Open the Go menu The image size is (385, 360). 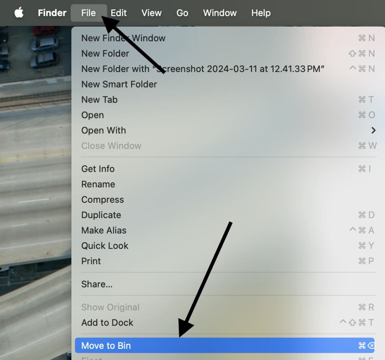pyautogui.click(x=182, y=13)
